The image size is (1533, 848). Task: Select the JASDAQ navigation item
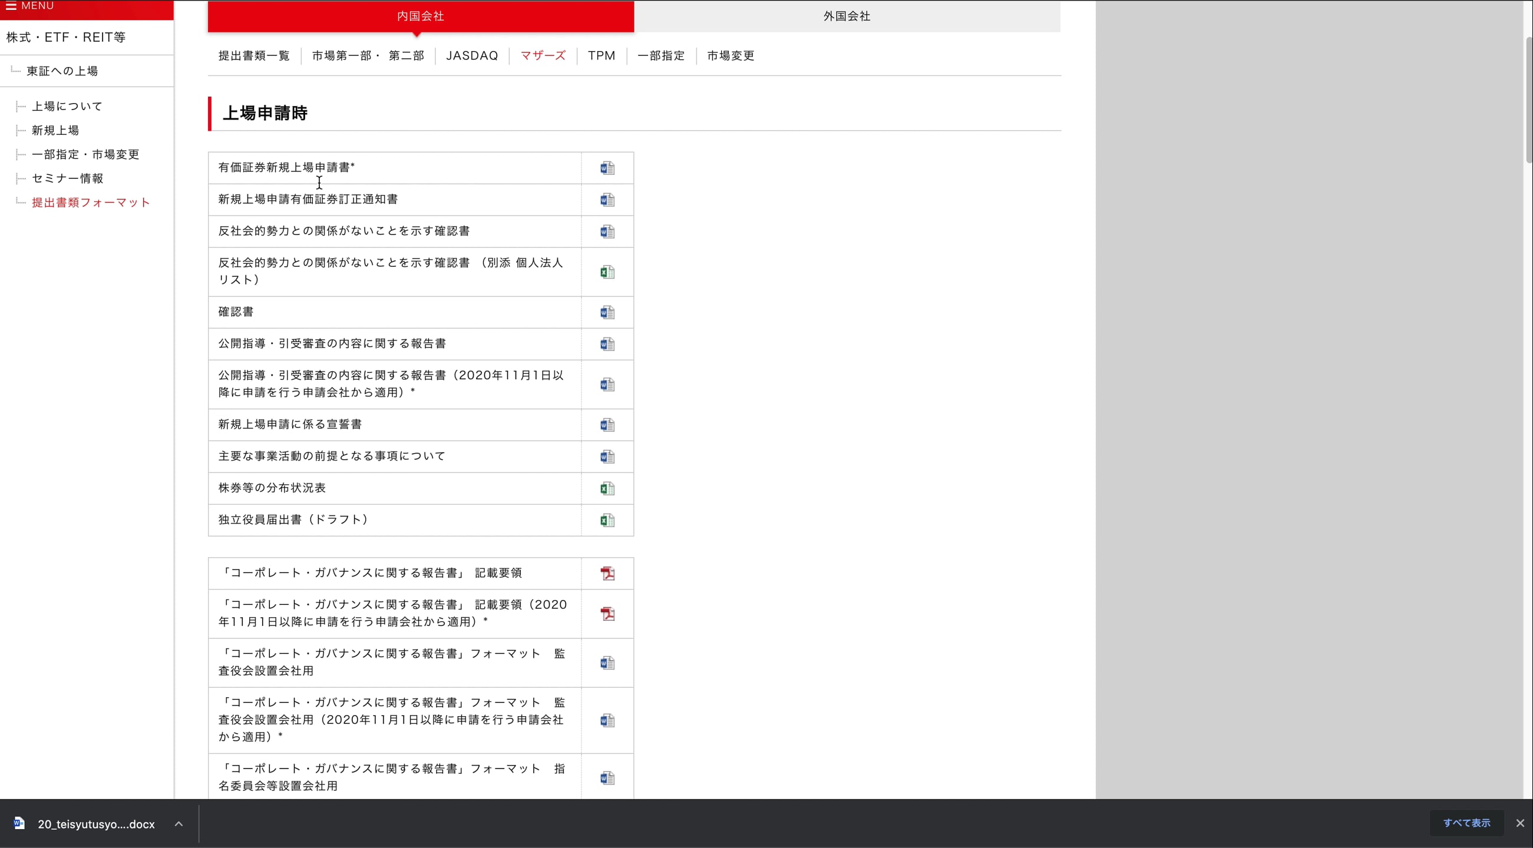point(472,55)
